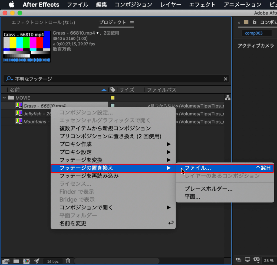
Task: Select the Jellyfish footage item
Action: click(x=37, y=114)
